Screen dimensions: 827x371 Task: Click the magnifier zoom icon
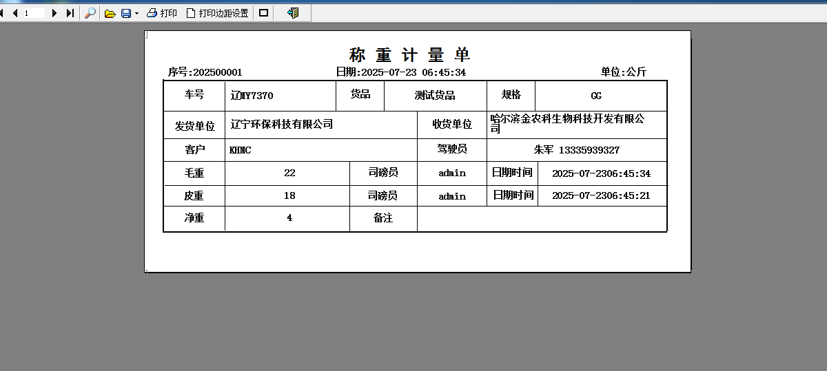point(90,13)
